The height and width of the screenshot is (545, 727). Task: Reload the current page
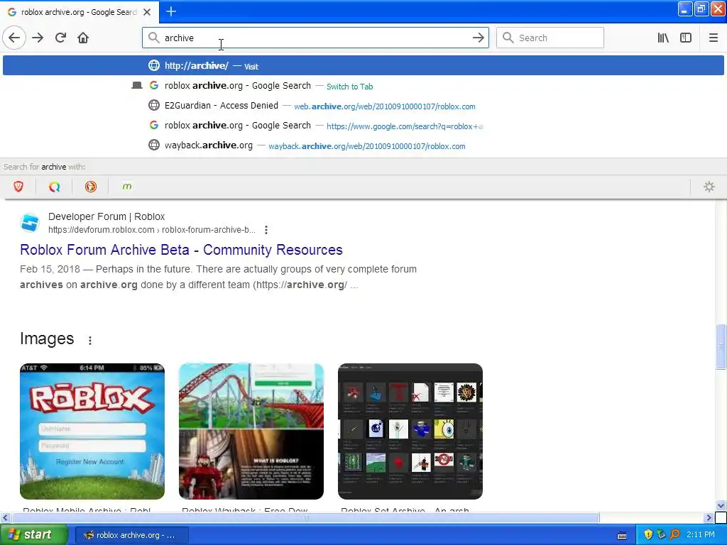click(60, 38)
